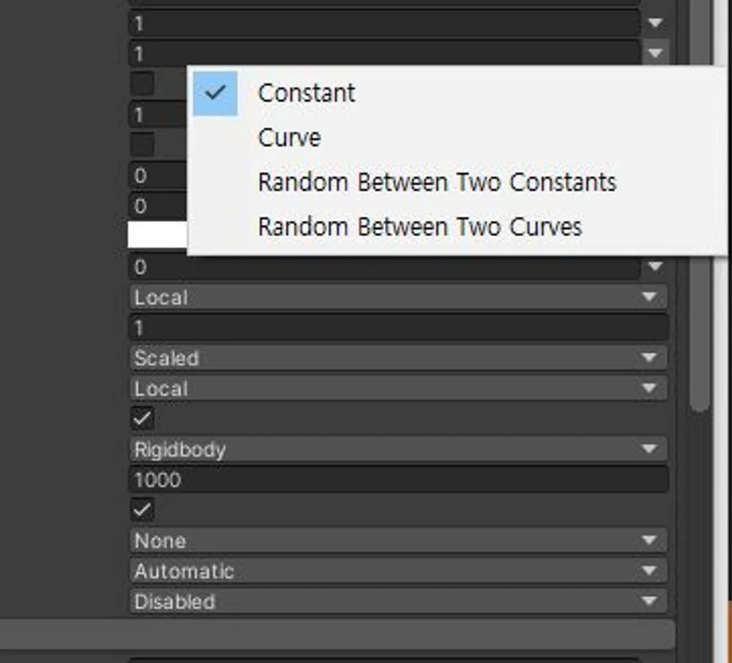Select "Random Between Two Curves"
Screen dimensions: 732x663
coord(420,225)
